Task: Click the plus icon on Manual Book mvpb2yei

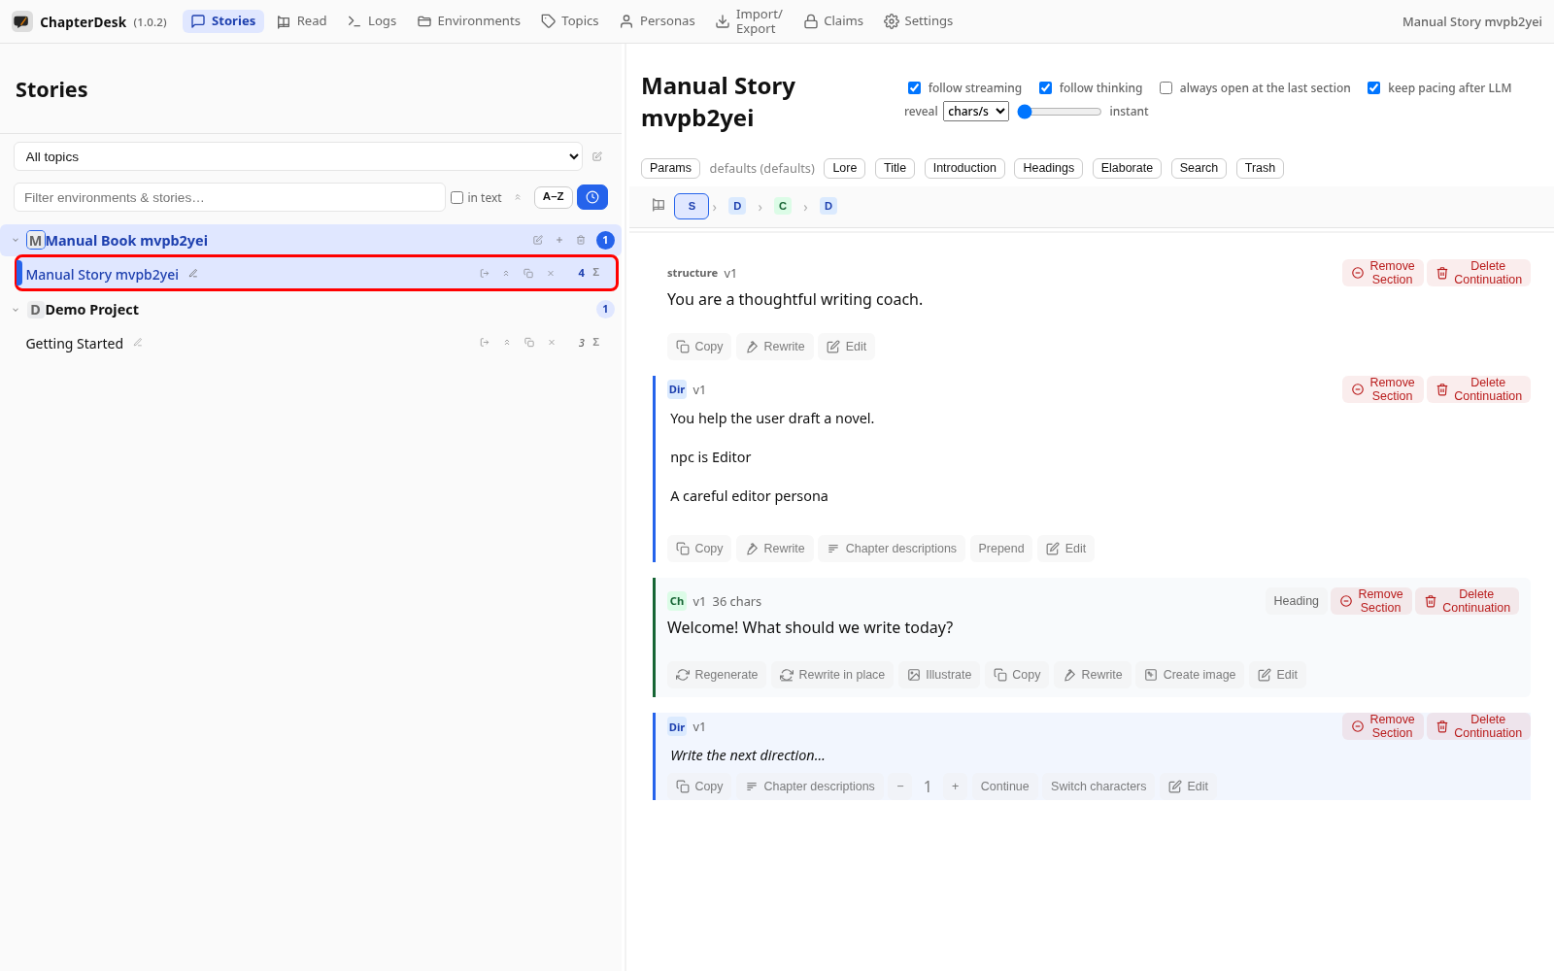Action: tap(559, 240)
